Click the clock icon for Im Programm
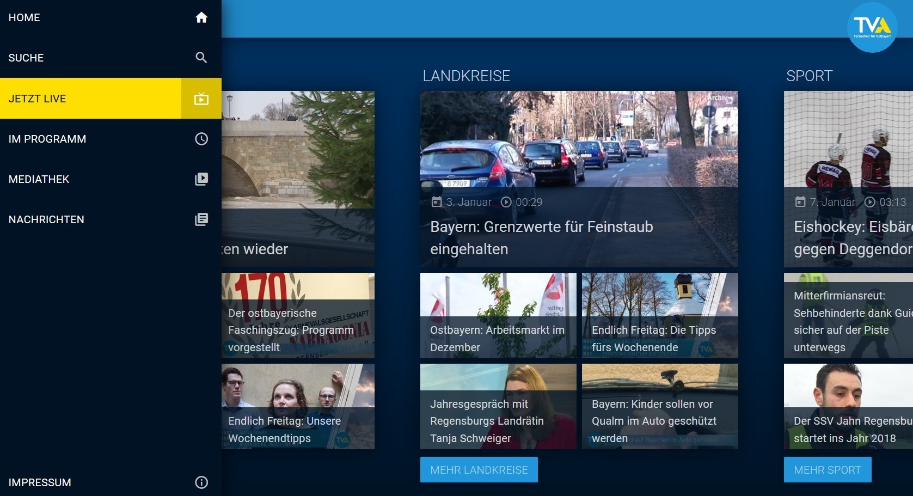 [x=201, y=139]
